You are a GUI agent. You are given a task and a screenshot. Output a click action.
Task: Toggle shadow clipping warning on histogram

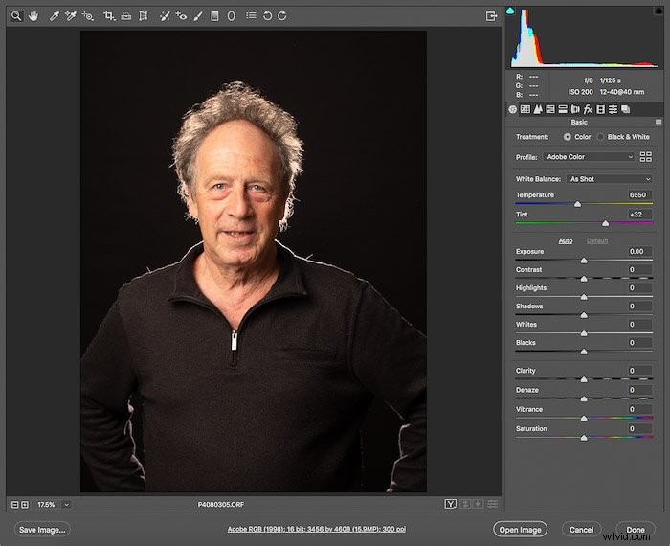click(510, 11)
